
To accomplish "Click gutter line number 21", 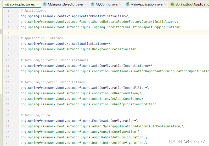I will (x=8, y=121).
